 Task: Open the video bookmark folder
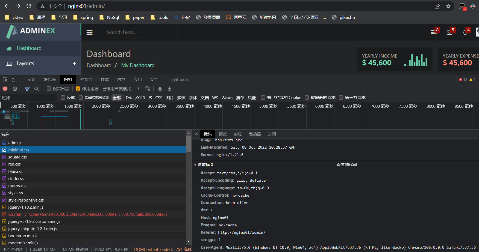click(x=14, y=17)
